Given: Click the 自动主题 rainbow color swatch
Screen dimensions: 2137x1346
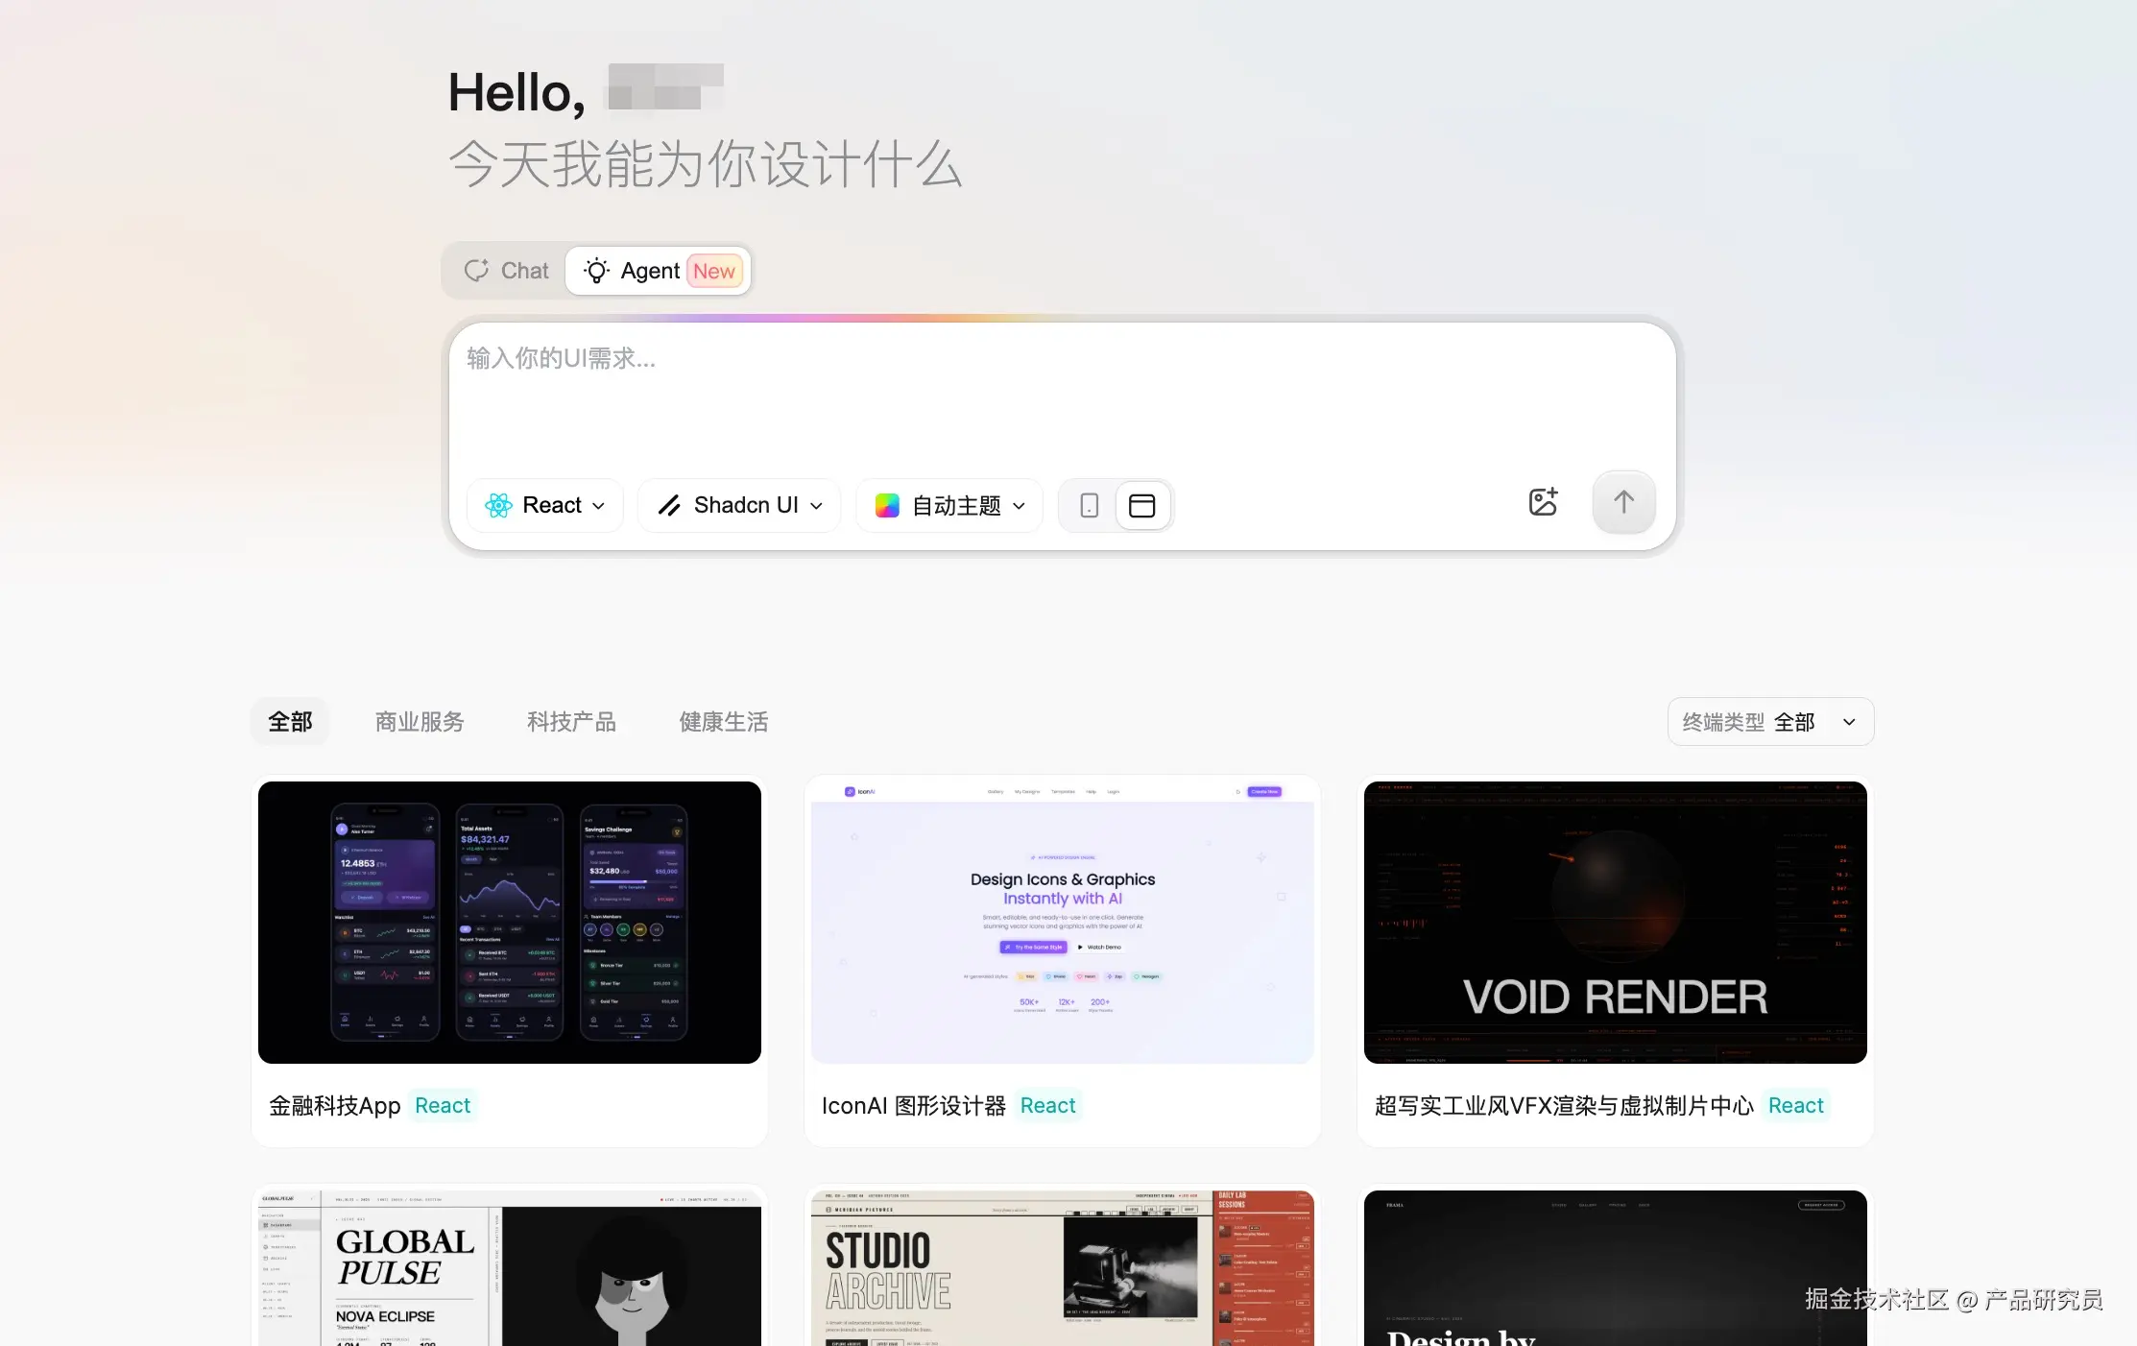Looking at the screenshot, I should (x=887, y=506).
